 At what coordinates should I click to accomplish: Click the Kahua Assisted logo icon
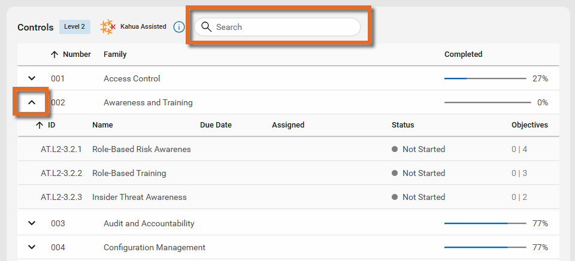tap(108, 27)
